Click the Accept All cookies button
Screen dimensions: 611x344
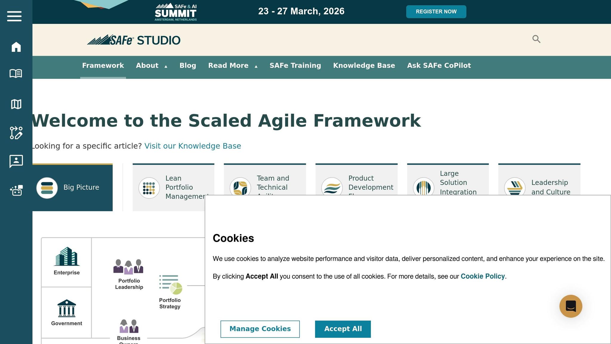tap(342, 329)
